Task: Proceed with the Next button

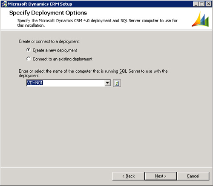Action: pos(161,176)
